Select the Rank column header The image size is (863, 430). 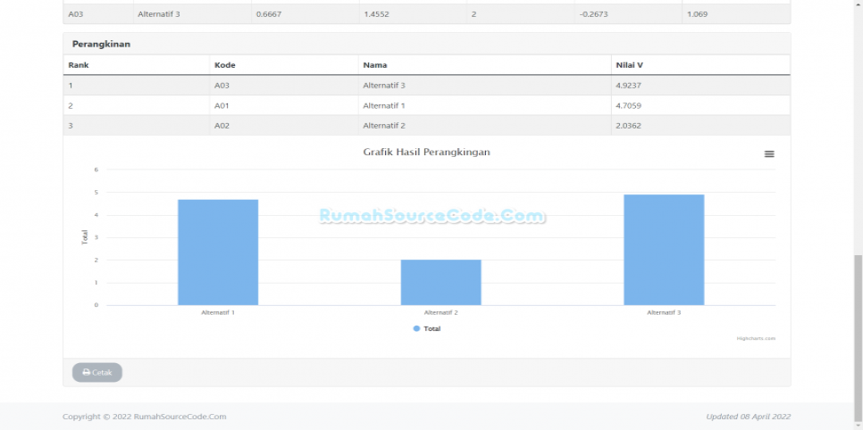[x=78, y=65]
